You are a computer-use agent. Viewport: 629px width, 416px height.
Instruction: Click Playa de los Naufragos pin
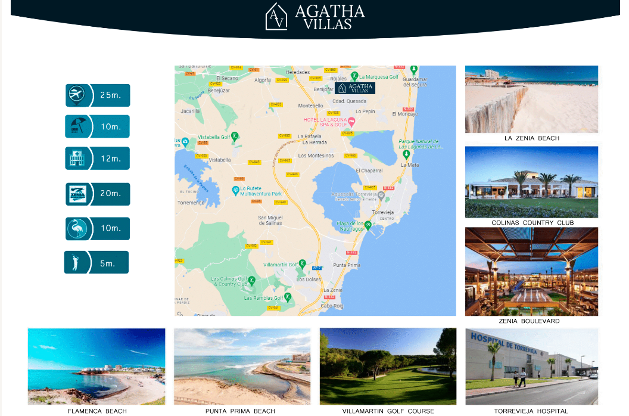coord(368,226)
